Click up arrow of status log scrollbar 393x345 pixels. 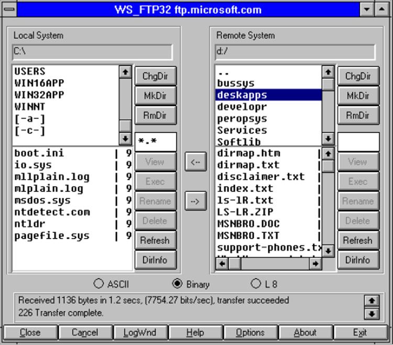click(372, 300)
